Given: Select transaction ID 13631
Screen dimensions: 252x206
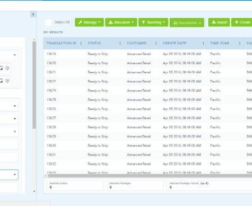Looking at the screenshot, I should (x=52, y=154).
